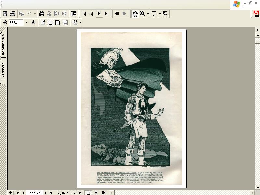This screenshot has width=260, height=195.
Task: Click the Reflow icon
Action: pos(65,22)
